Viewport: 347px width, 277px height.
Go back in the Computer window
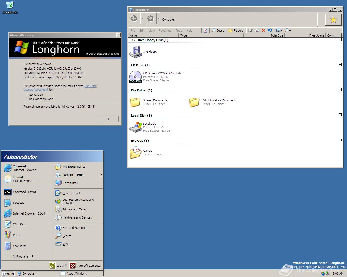(x=134, y=18)
